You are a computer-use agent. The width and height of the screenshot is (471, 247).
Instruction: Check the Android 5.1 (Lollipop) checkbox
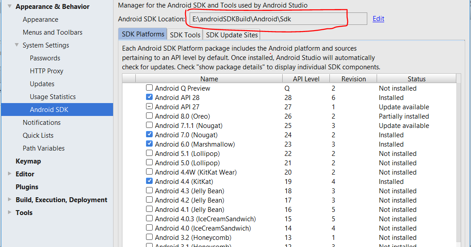(x=149, y=153)
